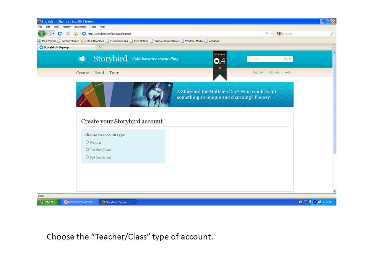Open the Free Hotmail bookmark
This screenshot has width=367, height=275.
[x=139, y=41]
